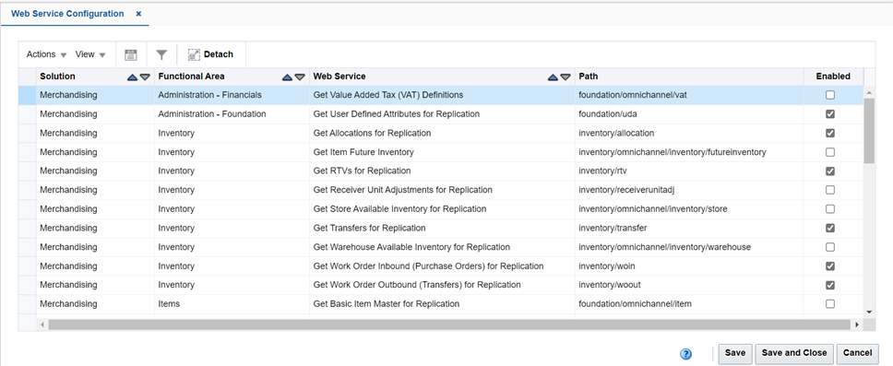
Task: Open the View dropdown menu
Action: [90, 54]
